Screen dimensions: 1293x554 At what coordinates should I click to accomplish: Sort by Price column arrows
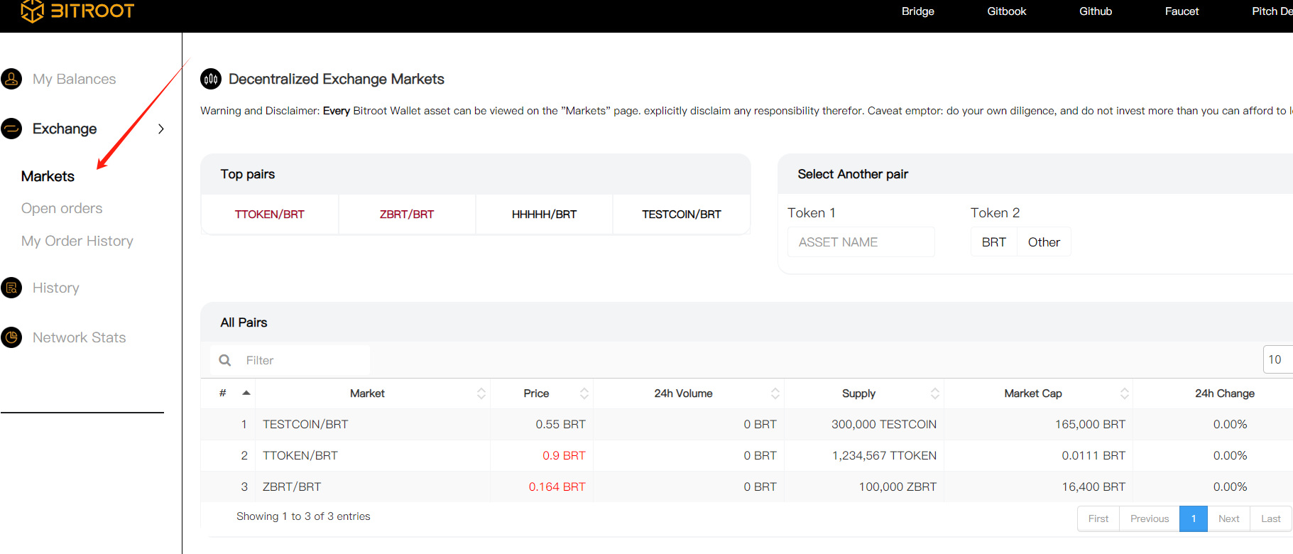[x=584, y=393]
